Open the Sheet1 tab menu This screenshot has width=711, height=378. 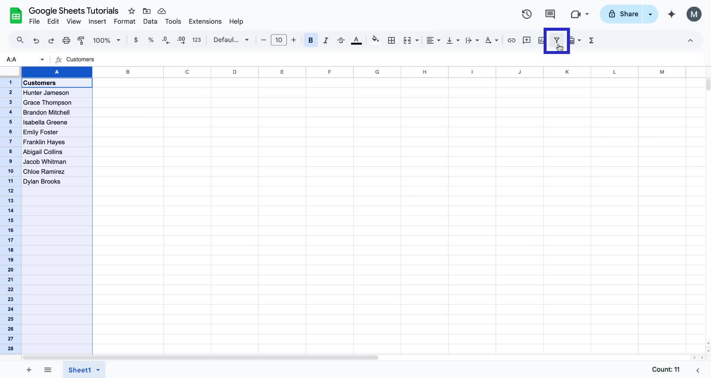click(x=98, y=370)
